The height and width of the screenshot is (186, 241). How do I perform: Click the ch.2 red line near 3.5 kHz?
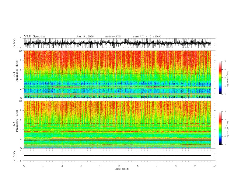pyautogui.click(x=117, y=132)
